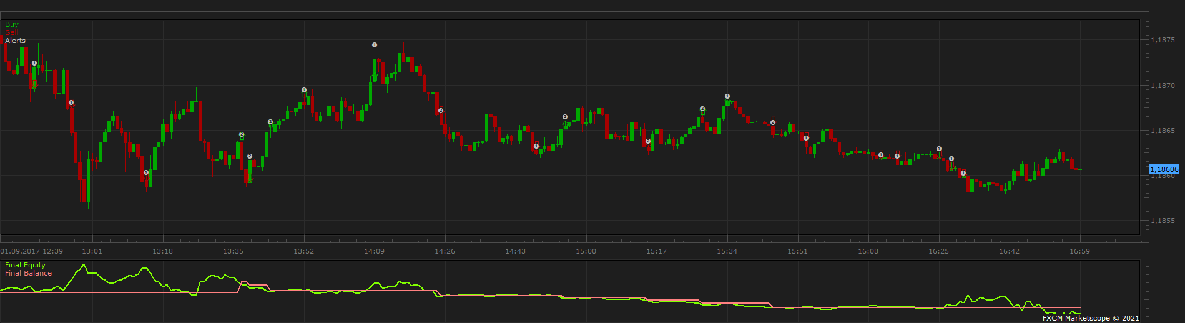Click the Buy legend label
The height and width of the screenshot is (323, 1185).
(12, 24)
